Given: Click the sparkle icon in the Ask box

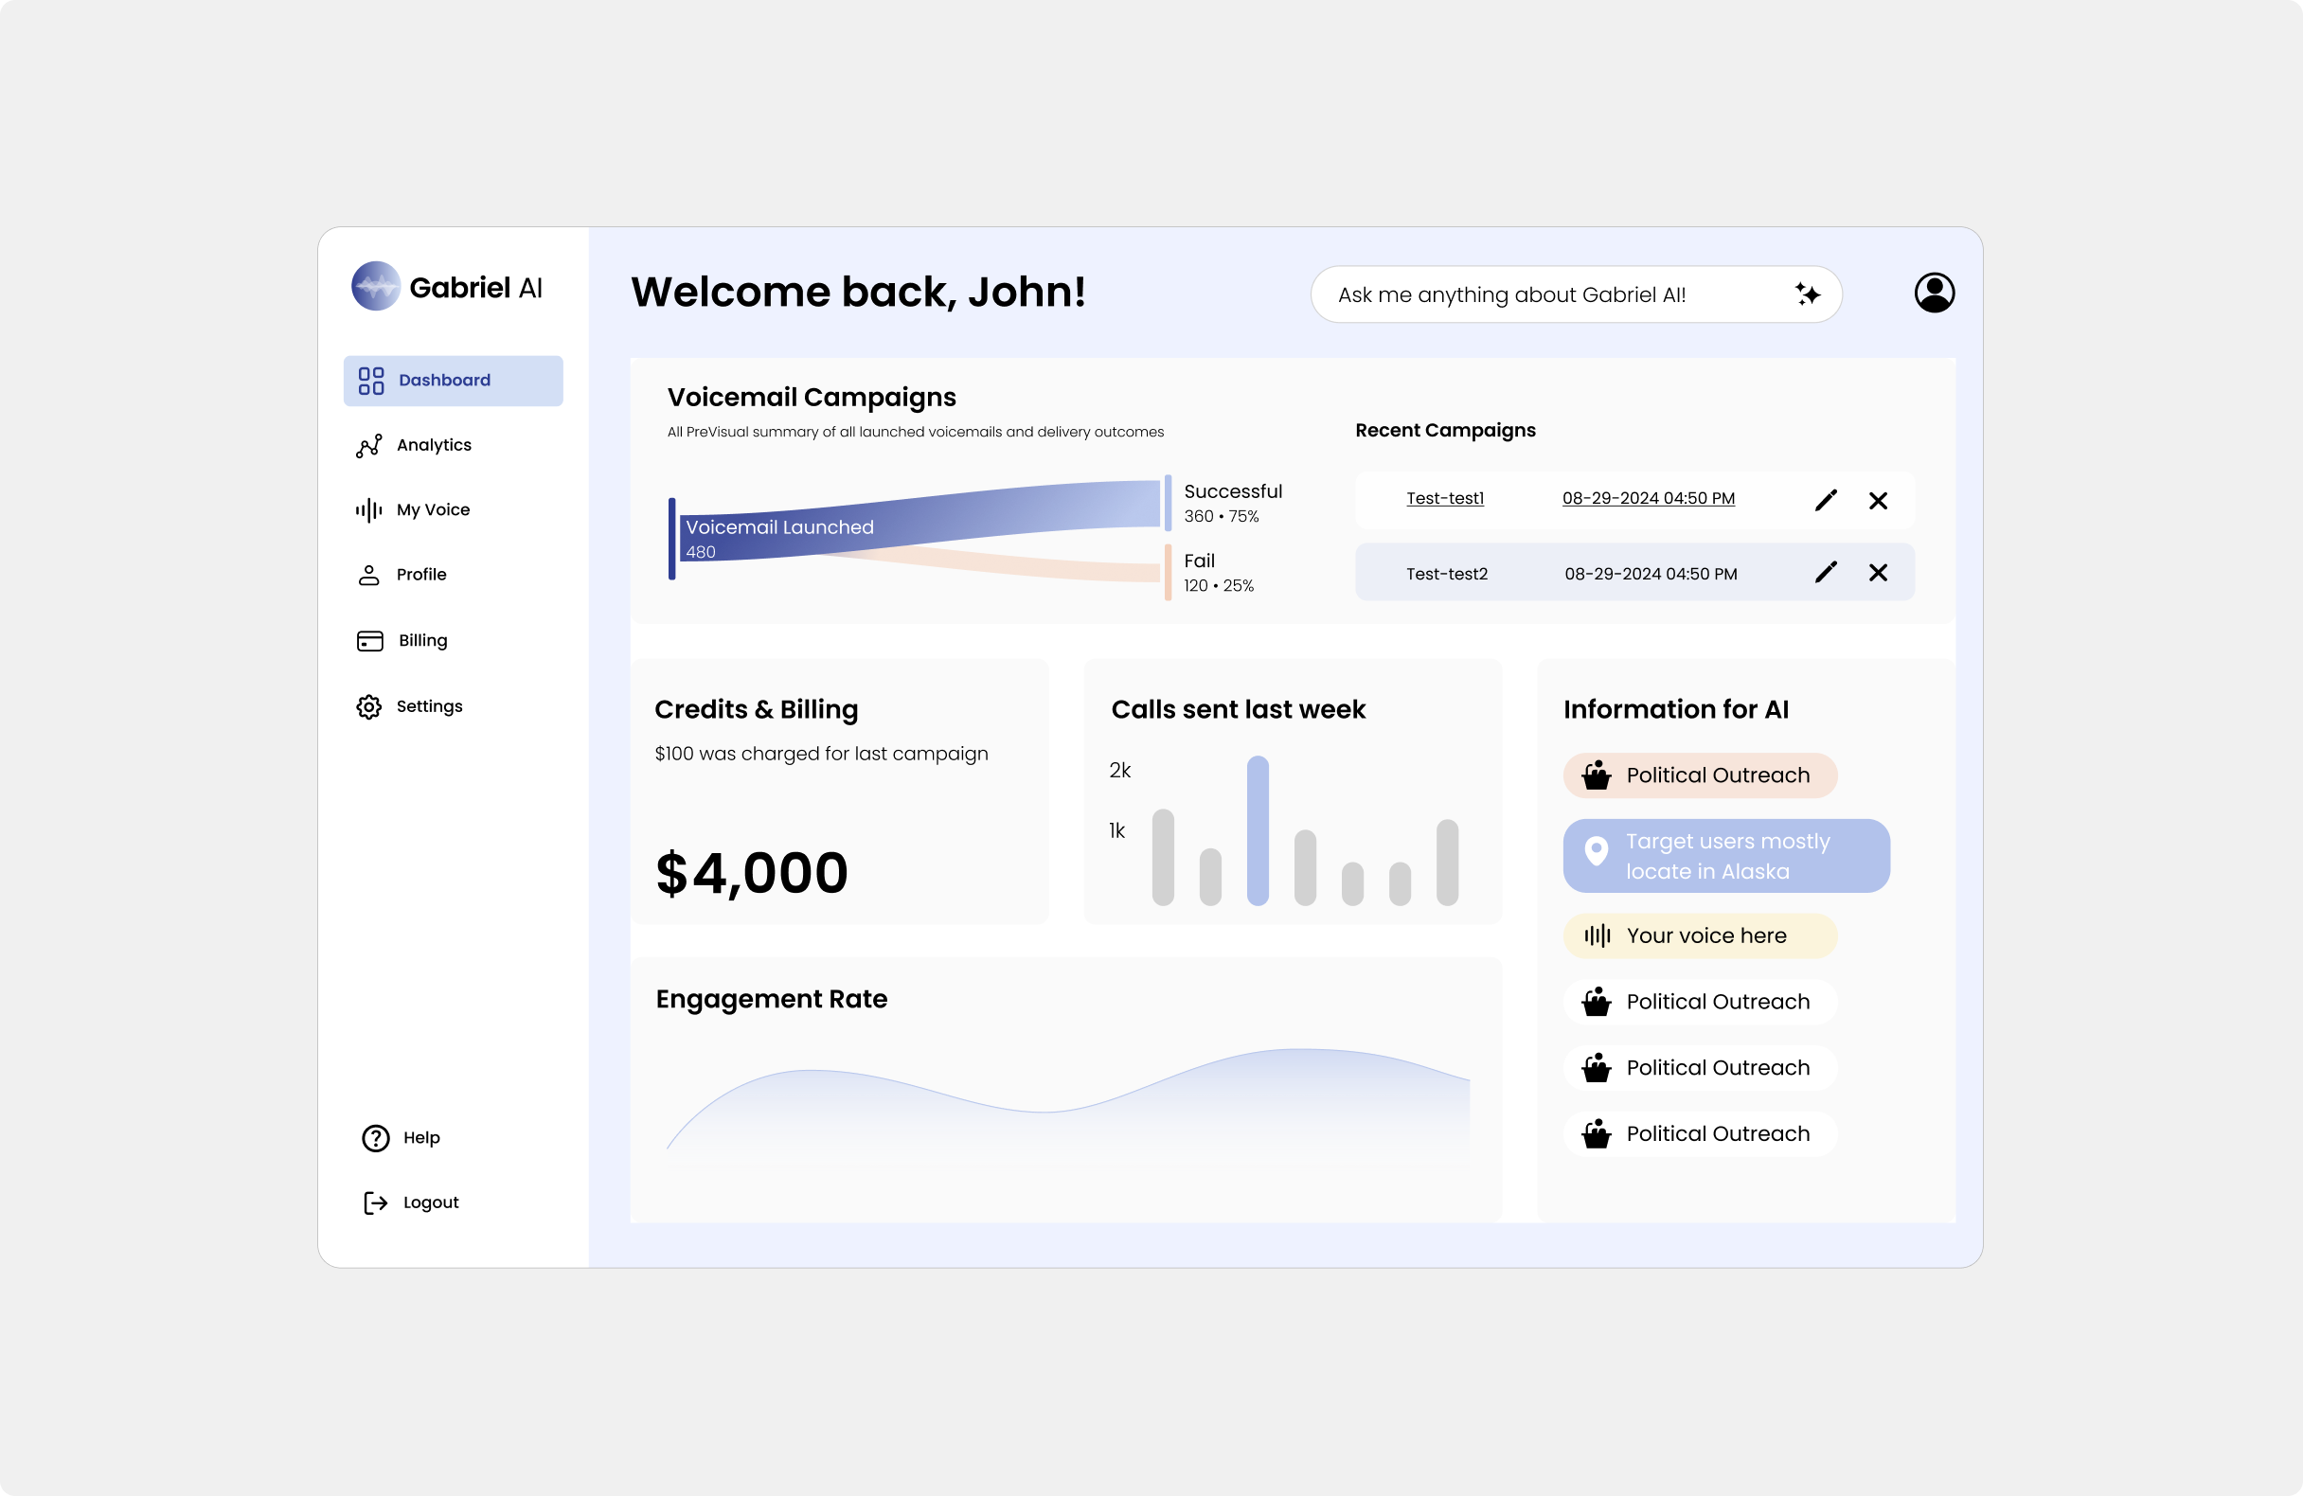Looking at the screenshot, I should [x=1807, y=294].
